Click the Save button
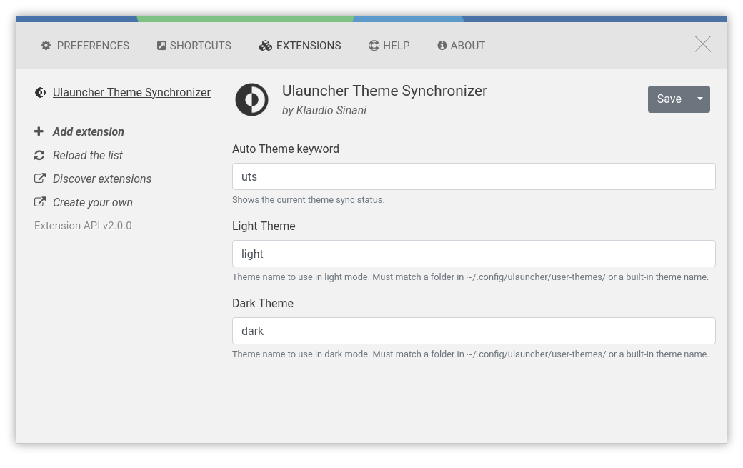This screenshot has width=743, height=468. tap(669, 99)
